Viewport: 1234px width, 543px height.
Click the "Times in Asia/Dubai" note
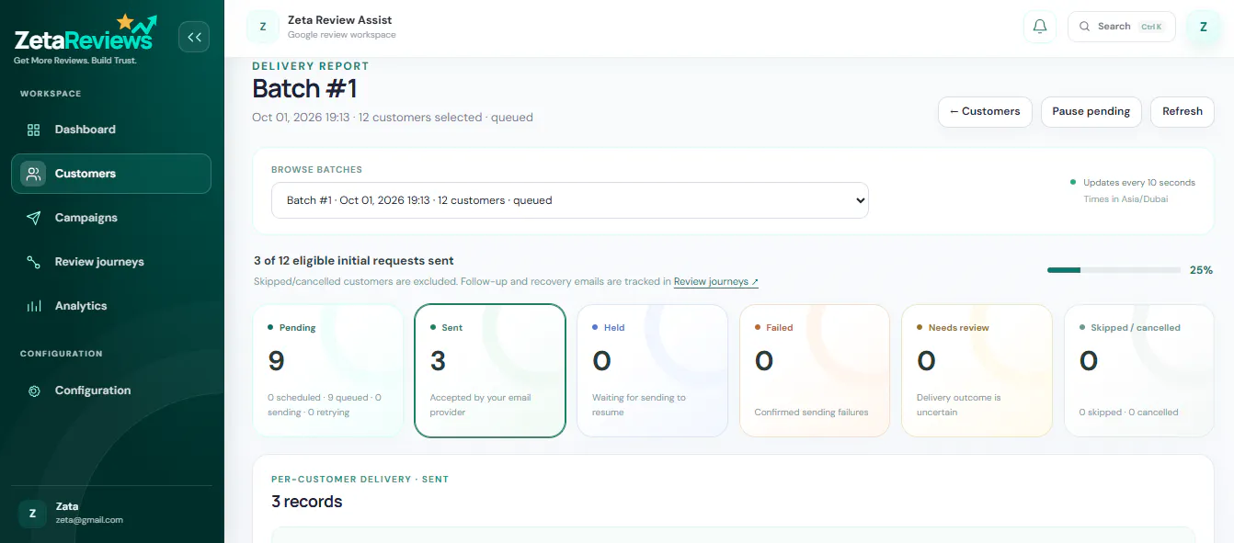[x=1125, y=199]
